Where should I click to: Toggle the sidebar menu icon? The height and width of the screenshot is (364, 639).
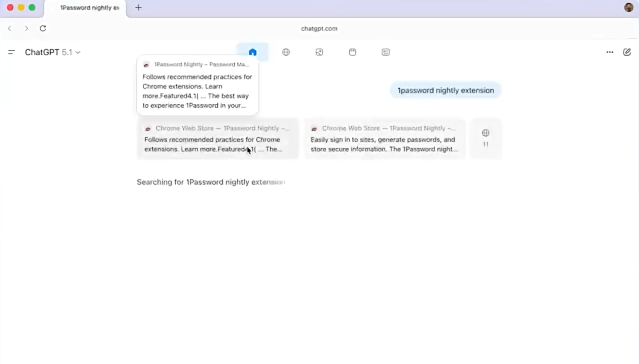click(x=12, y=52)
